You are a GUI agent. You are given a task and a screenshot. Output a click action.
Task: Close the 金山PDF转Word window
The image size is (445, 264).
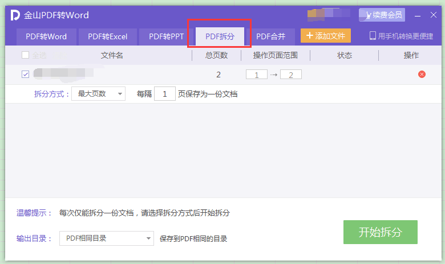[x=434, y=15]
